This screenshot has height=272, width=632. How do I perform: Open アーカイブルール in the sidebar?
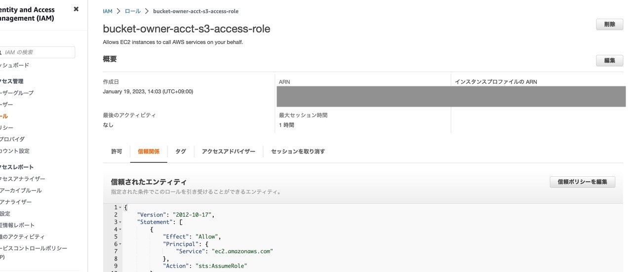[x=21, y=191]
